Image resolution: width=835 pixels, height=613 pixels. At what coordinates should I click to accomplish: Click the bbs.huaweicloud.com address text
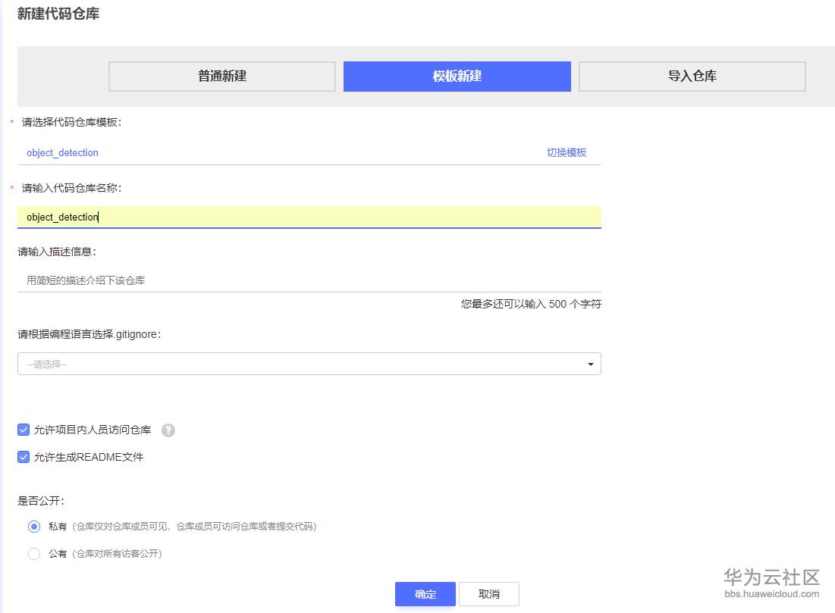772,594
